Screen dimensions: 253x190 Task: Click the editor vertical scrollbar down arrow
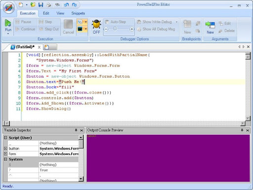click(x=248, y=118)
